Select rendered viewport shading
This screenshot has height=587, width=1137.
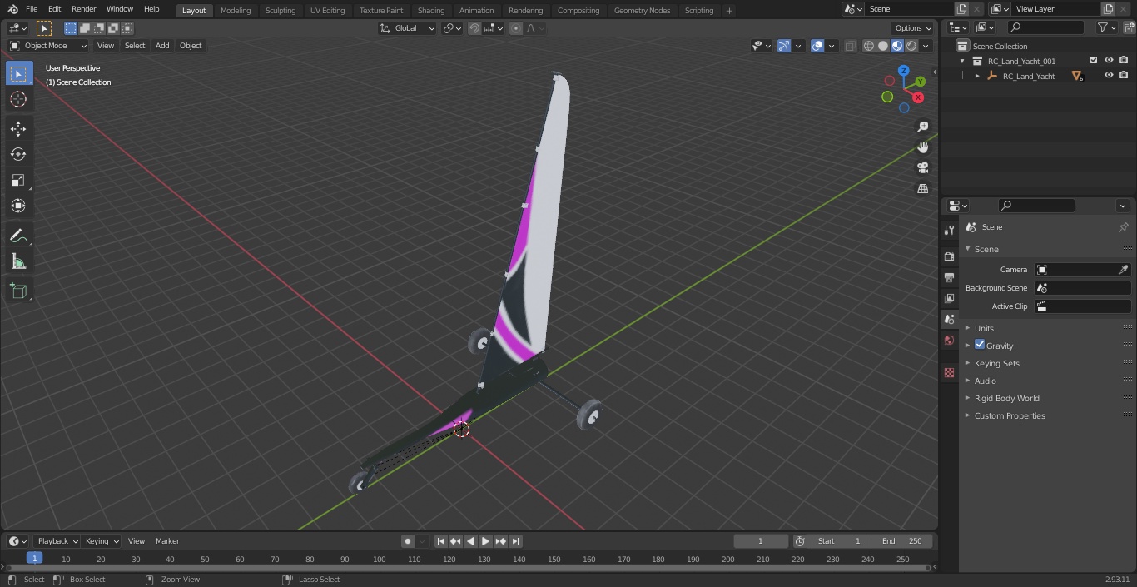click(x=911, y=46)
